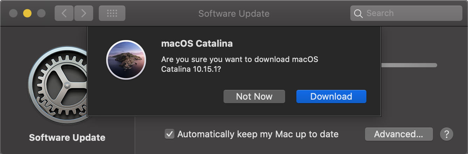Uncheck Automatically keep my Mac up to date
The height and width of the screenshot is (154, 468).
pyautogui.click(x=170, y=134)
